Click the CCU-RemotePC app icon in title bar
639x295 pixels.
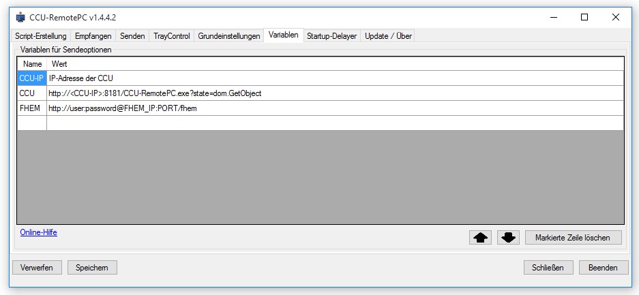click(x=20, y=18)
